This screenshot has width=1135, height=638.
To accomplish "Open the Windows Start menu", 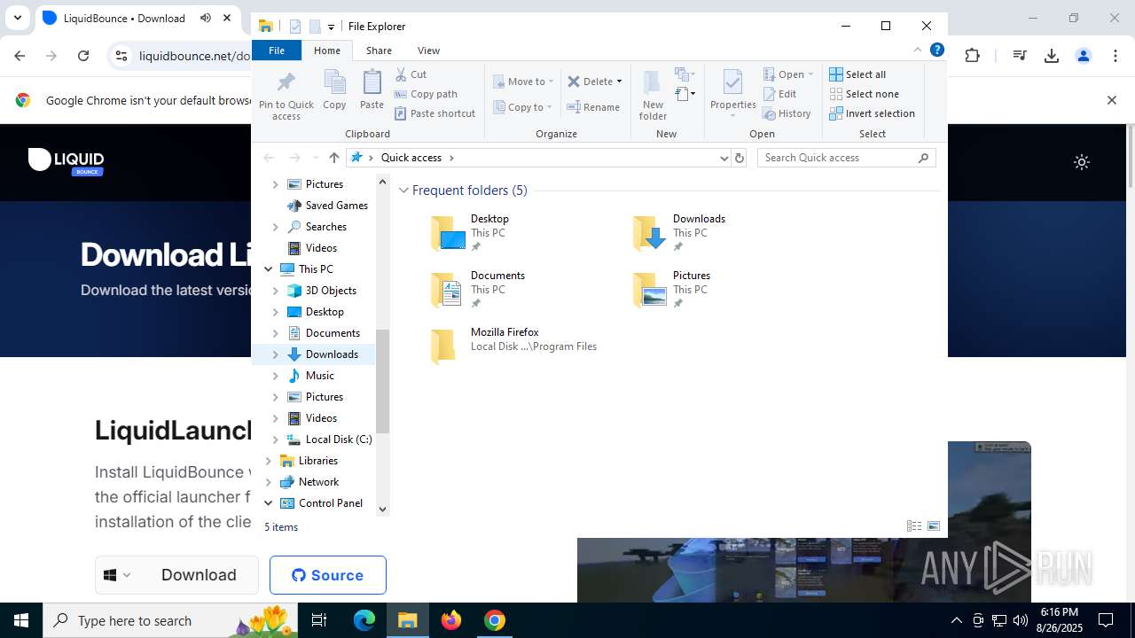I will tap(21, 620).
